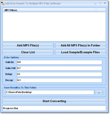Load Sample/Example Files
Screen dimensions: 110x114
click(x=81, y=52)
